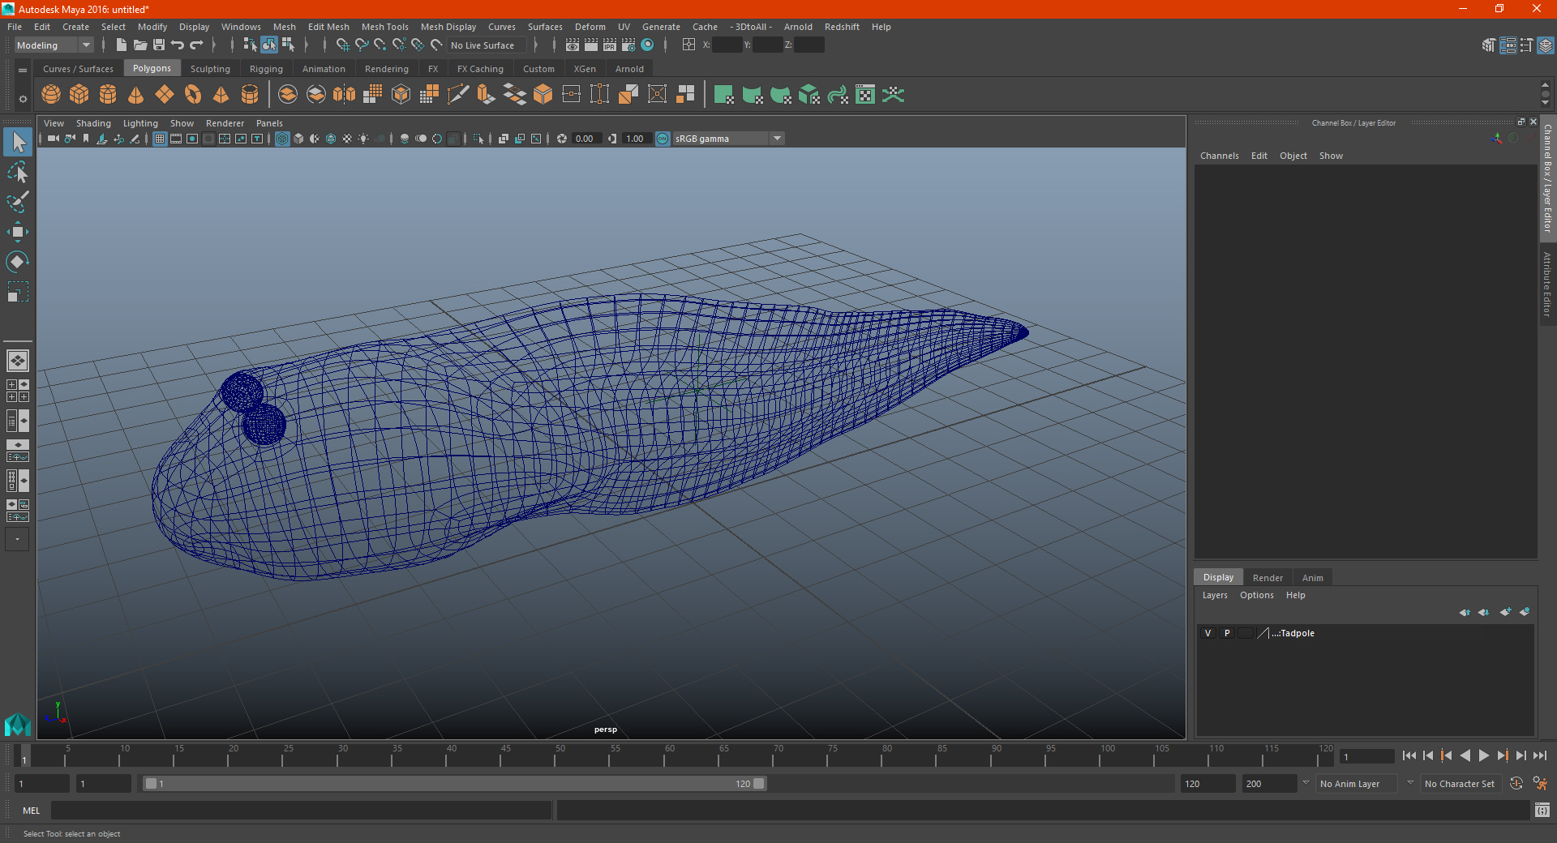The width and height of the screenshot is (1557, 843).
Task: Click the time range slider bar
Action: 454,784
